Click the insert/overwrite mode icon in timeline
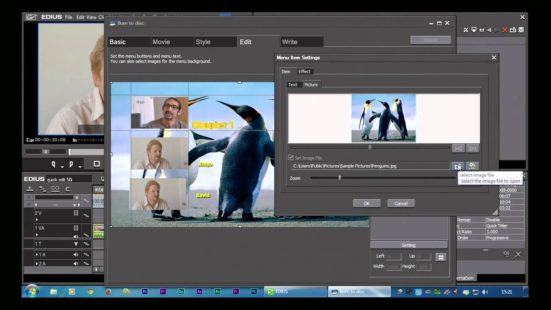The image size is (551, 310). click(x=30, y=189)
